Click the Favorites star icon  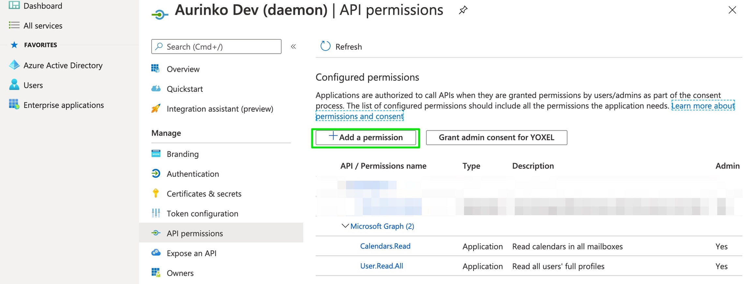pyautogui.click(x=14, y=45)
